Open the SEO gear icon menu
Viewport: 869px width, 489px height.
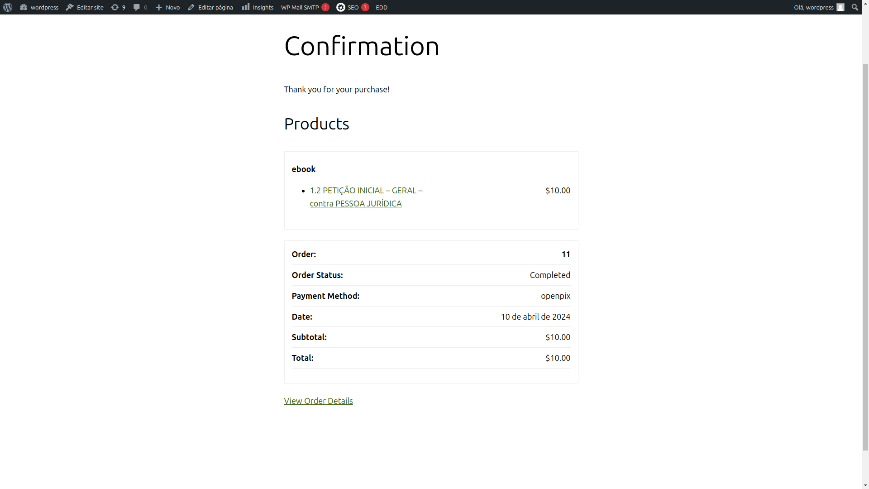click(341, 7)
